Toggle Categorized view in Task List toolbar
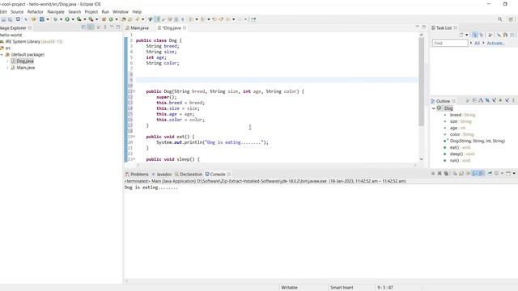The image size is (518, 291). coord(475,35)
